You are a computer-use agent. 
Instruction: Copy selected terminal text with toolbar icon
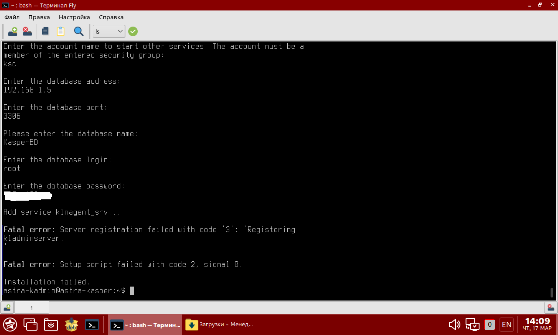pyautogui.click(x=45, y=31)
